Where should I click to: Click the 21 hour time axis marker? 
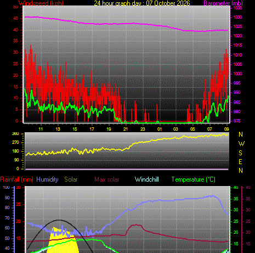(x=126, y=129)
